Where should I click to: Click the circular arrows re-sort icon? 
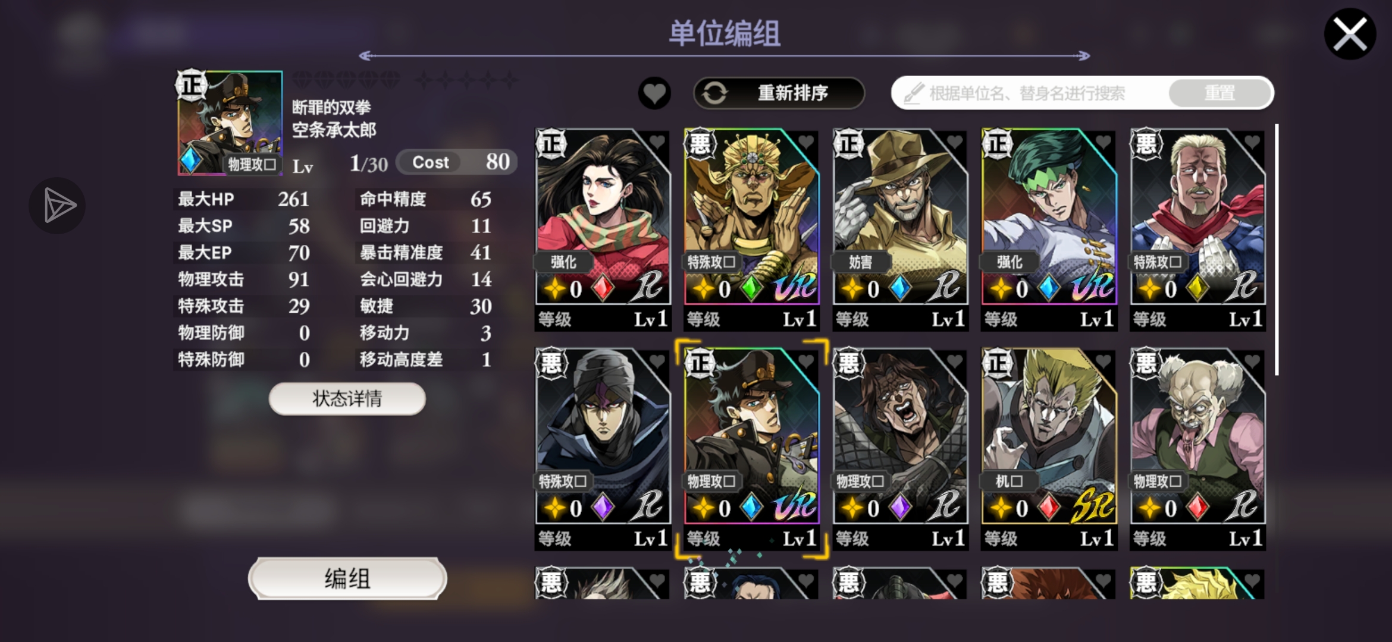click(714, 93)
